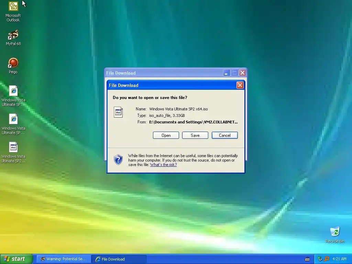Select the Windows Vista Ultimate SP2 ISO desktop file

pos(13,152)
